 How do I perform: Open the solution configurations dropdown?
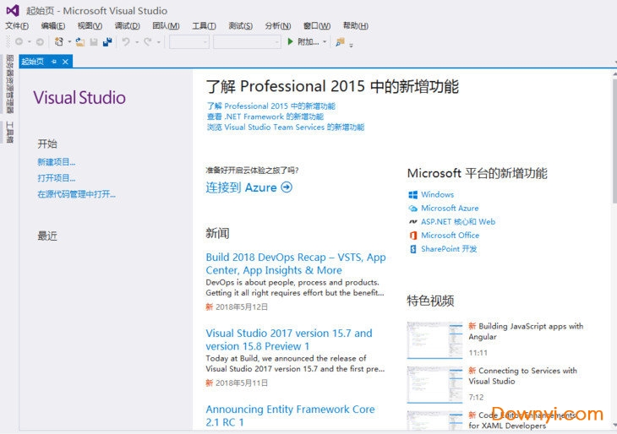[188, 41]
